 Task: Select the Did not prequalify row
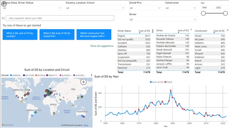134,61
